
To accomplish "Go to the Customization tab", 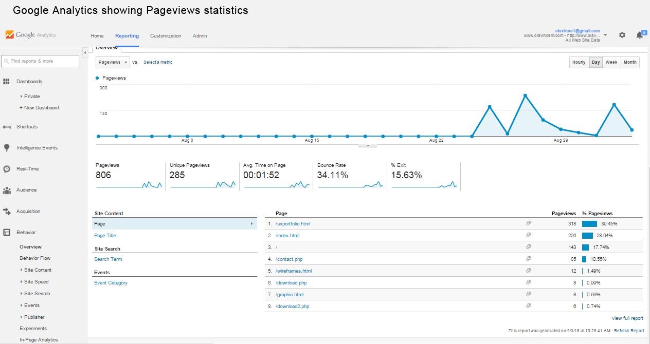I will 166,36.
